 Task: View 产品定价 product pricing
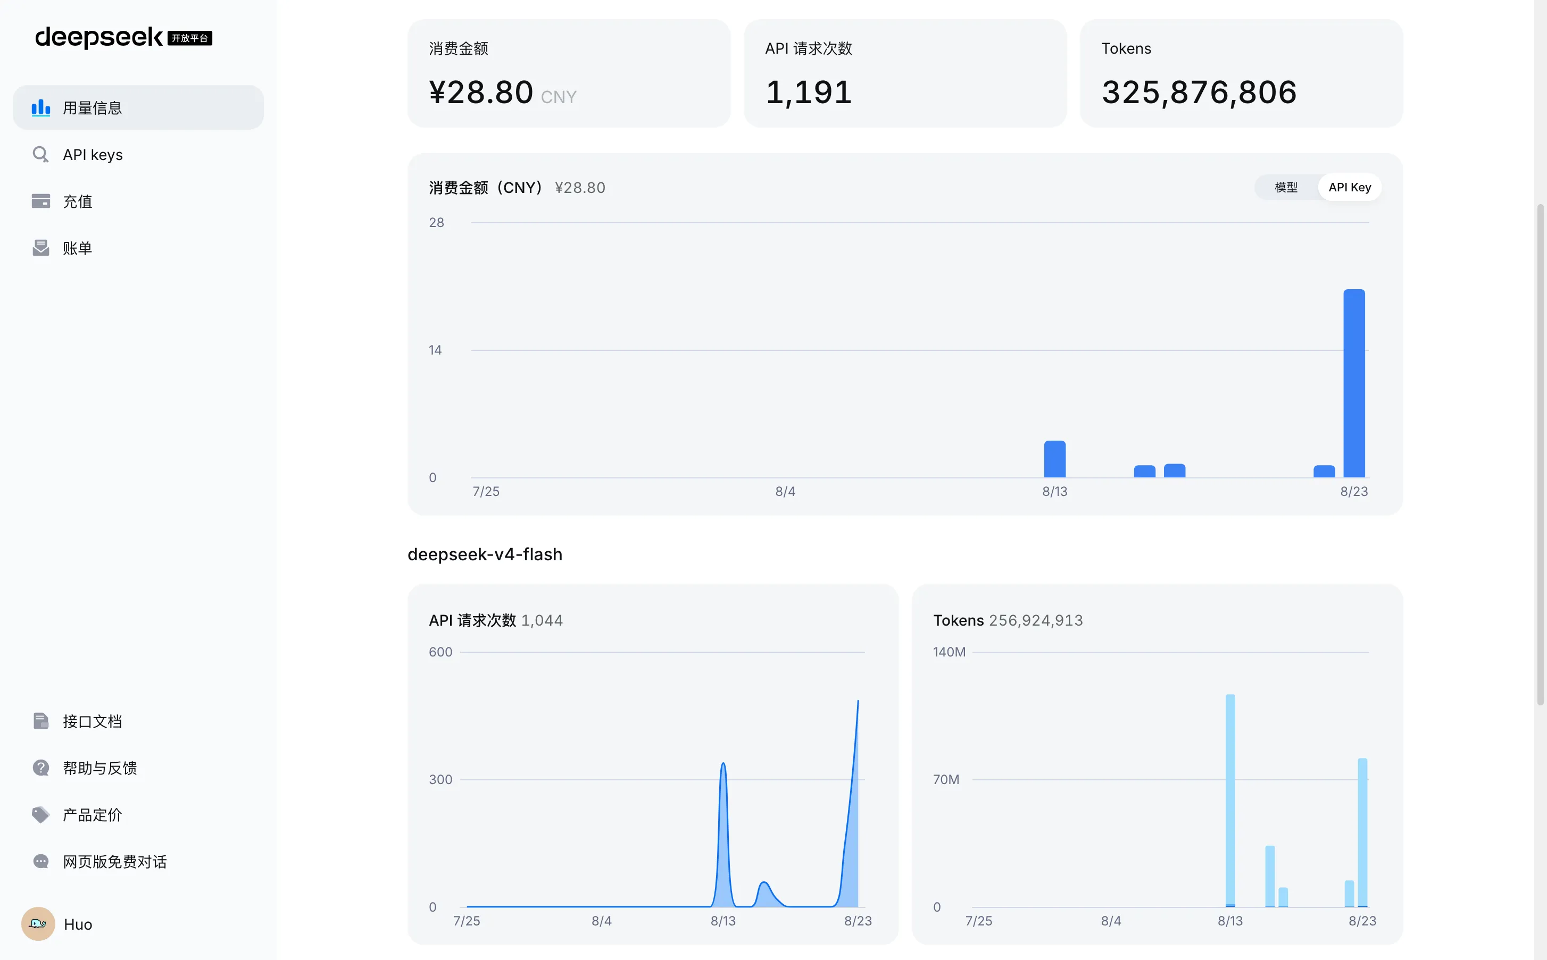click(138, 814)
